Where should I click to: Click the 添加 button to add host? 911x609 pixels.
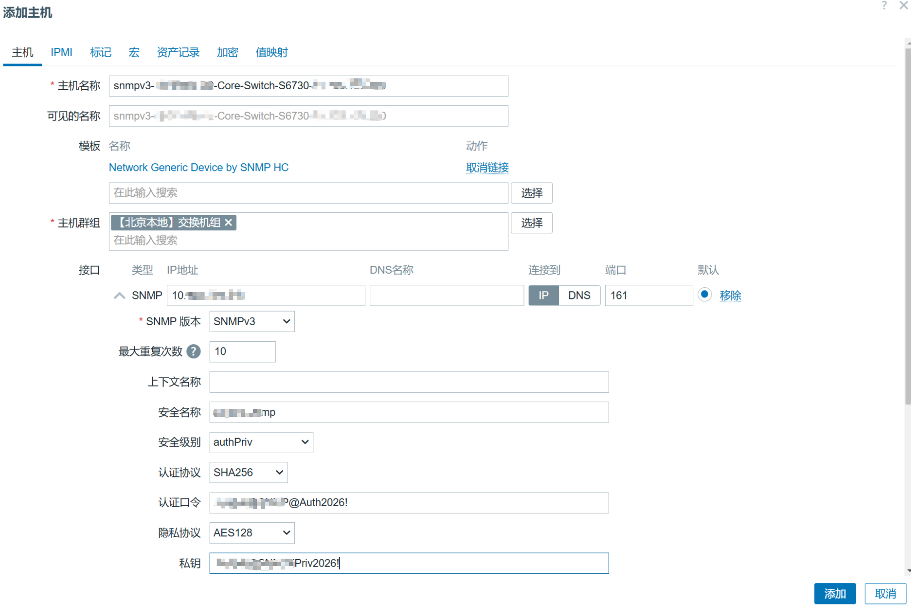(834, 593)
